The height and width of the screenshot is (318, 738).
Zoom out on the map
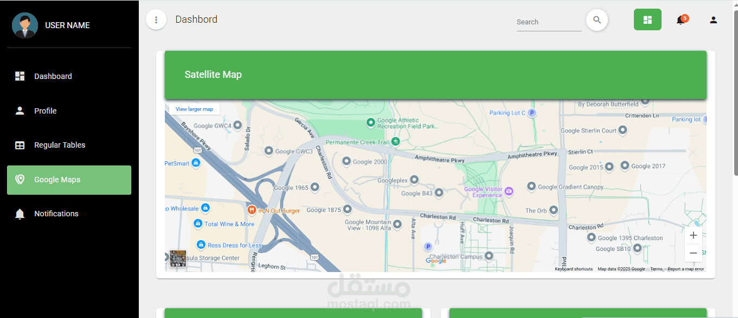[x=693, y=253]
